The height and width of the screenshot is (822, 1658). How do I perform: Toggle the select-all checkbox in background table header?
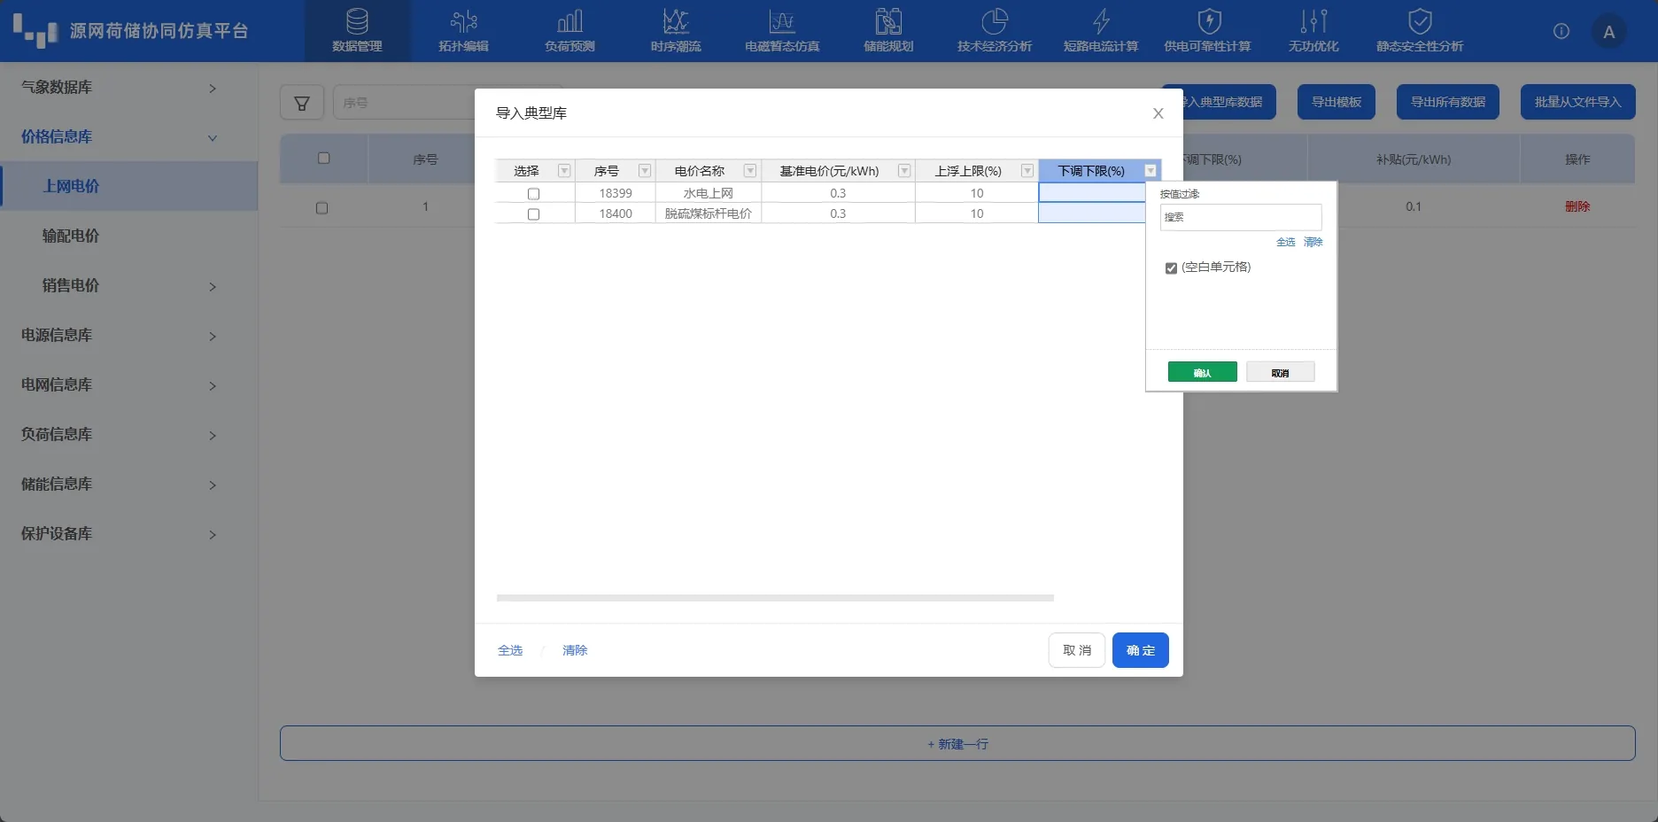[x=323, y=159]
